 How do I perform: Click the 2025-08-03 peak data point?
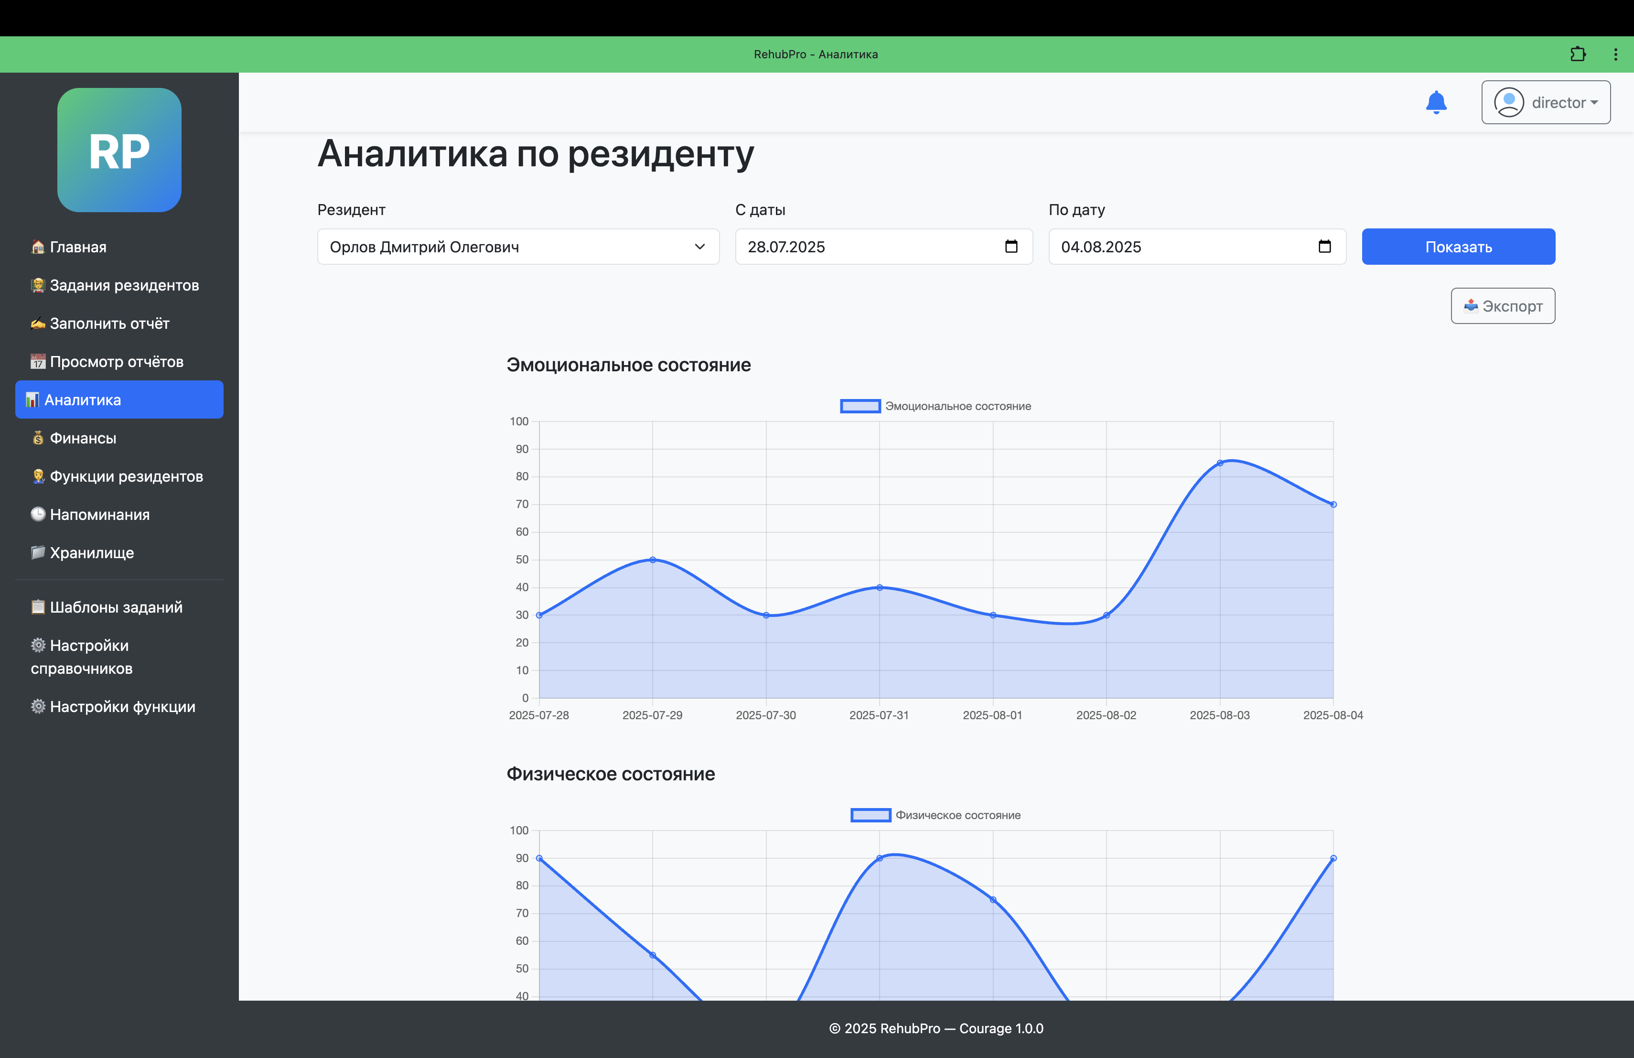coord(1219,464)
